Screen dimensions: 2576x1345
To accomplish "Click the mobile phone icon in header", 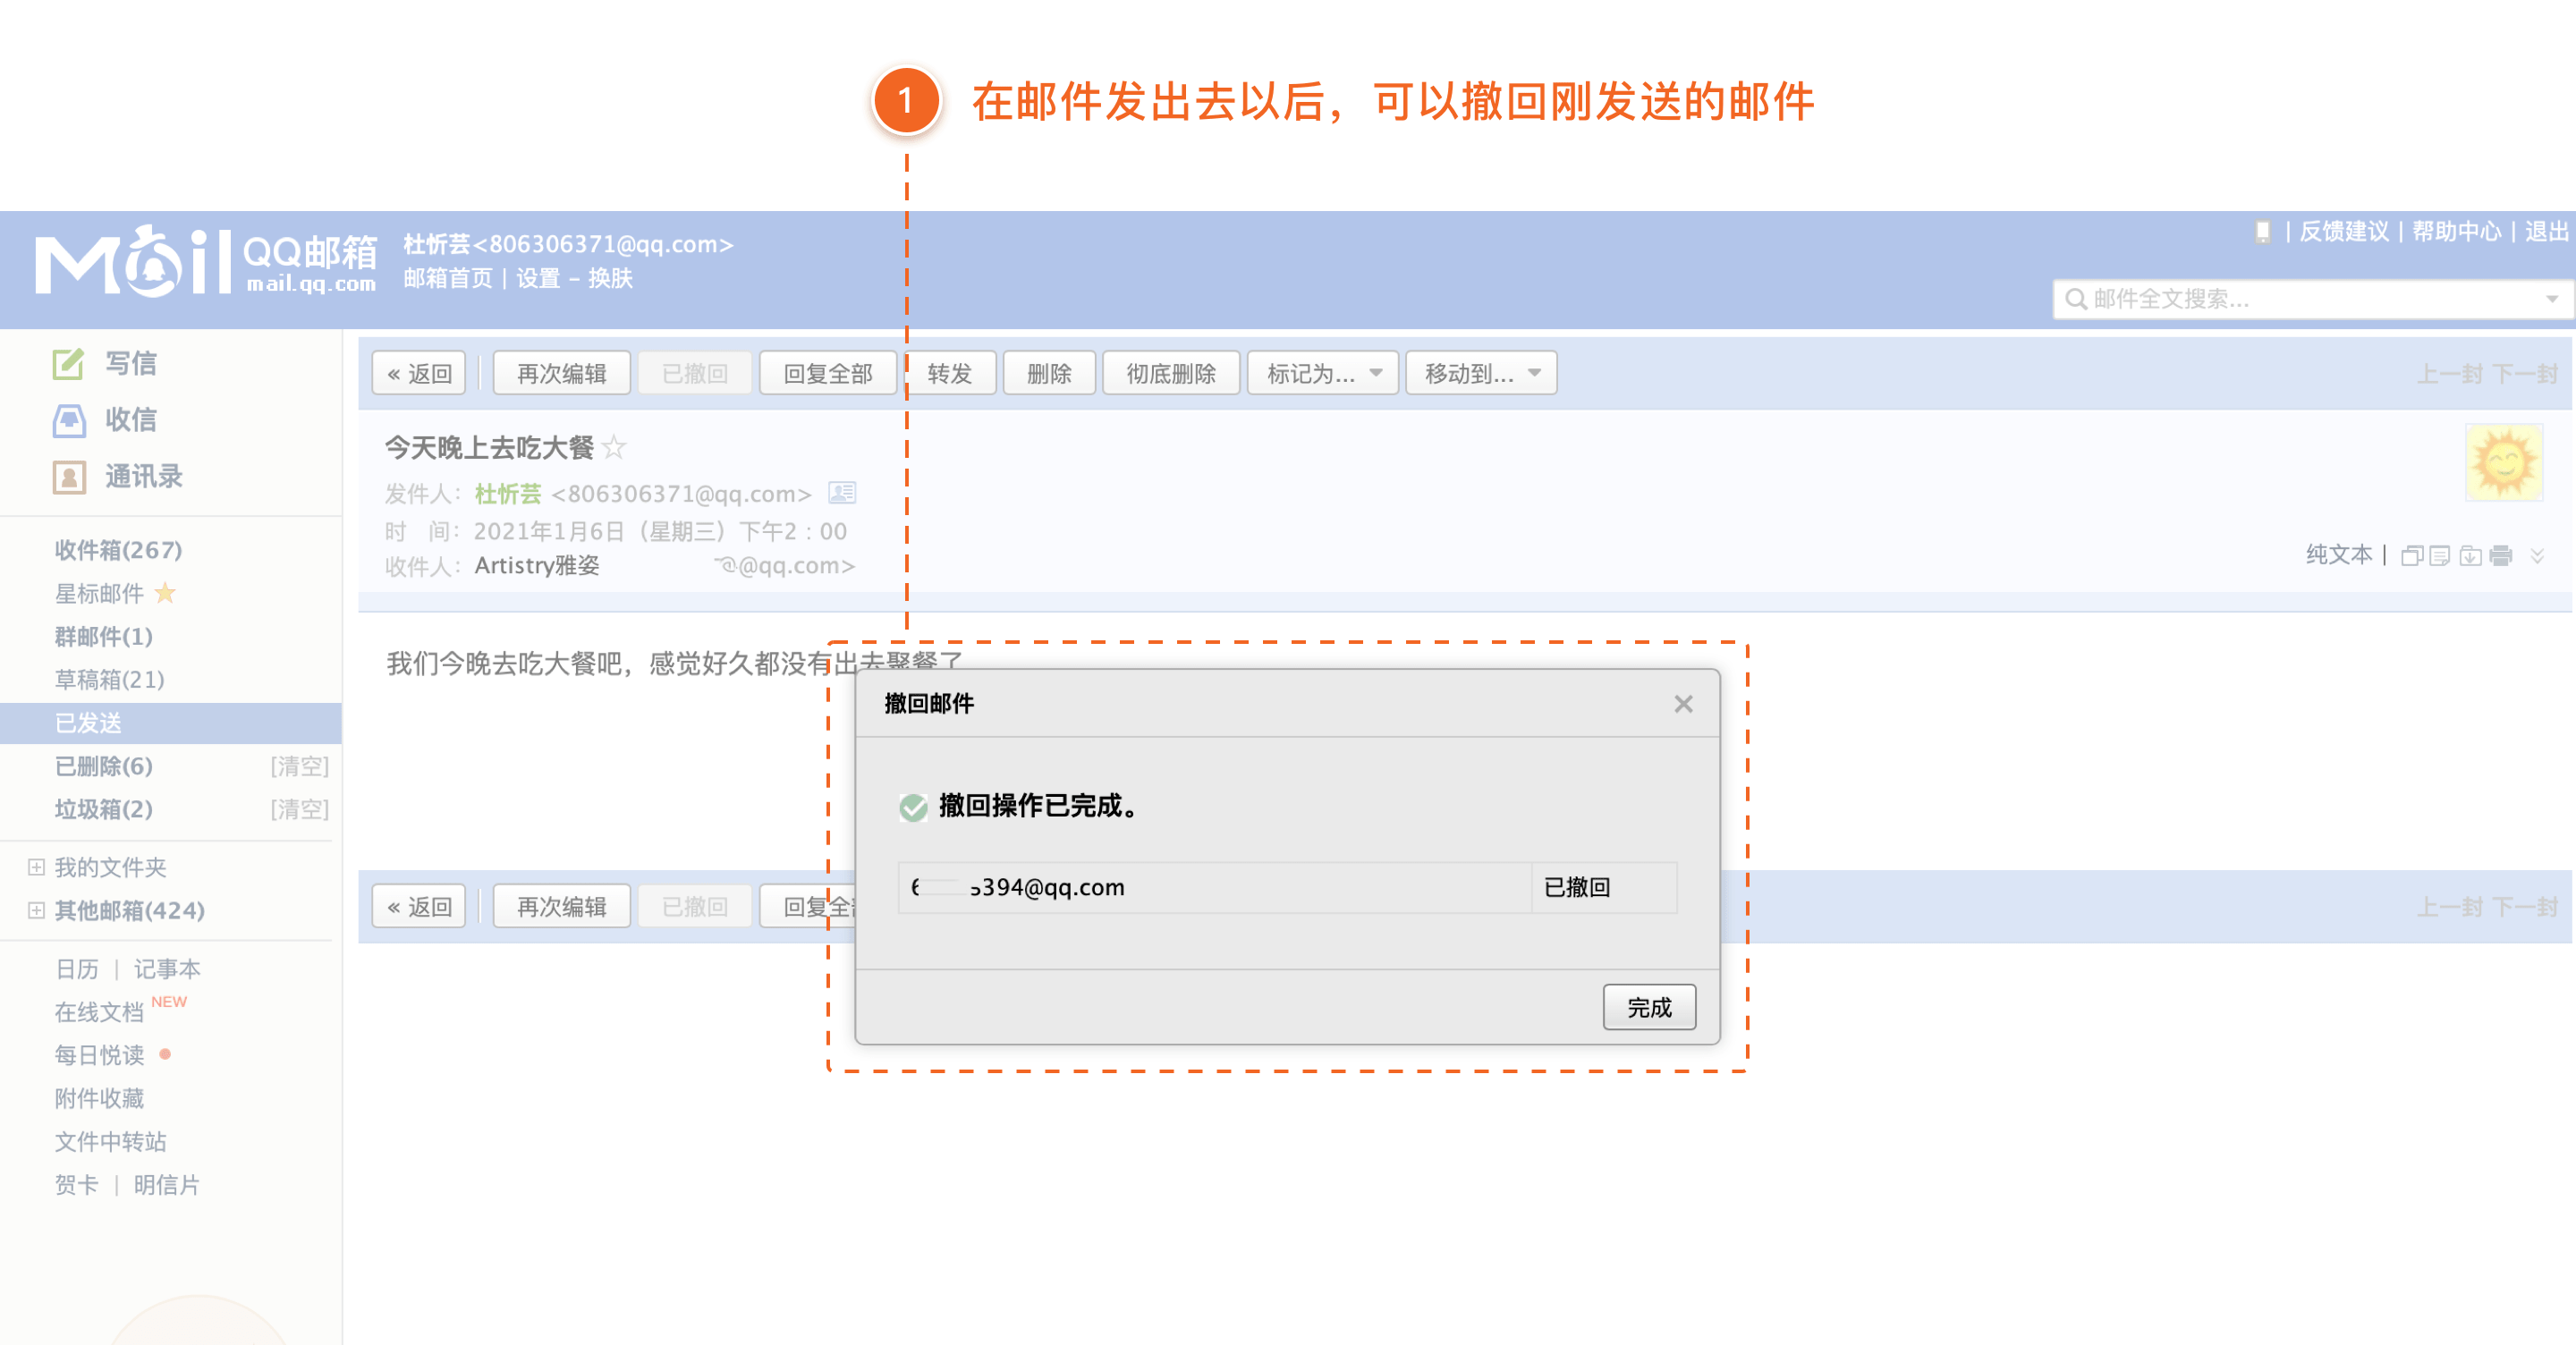I will click(2262, 232).
